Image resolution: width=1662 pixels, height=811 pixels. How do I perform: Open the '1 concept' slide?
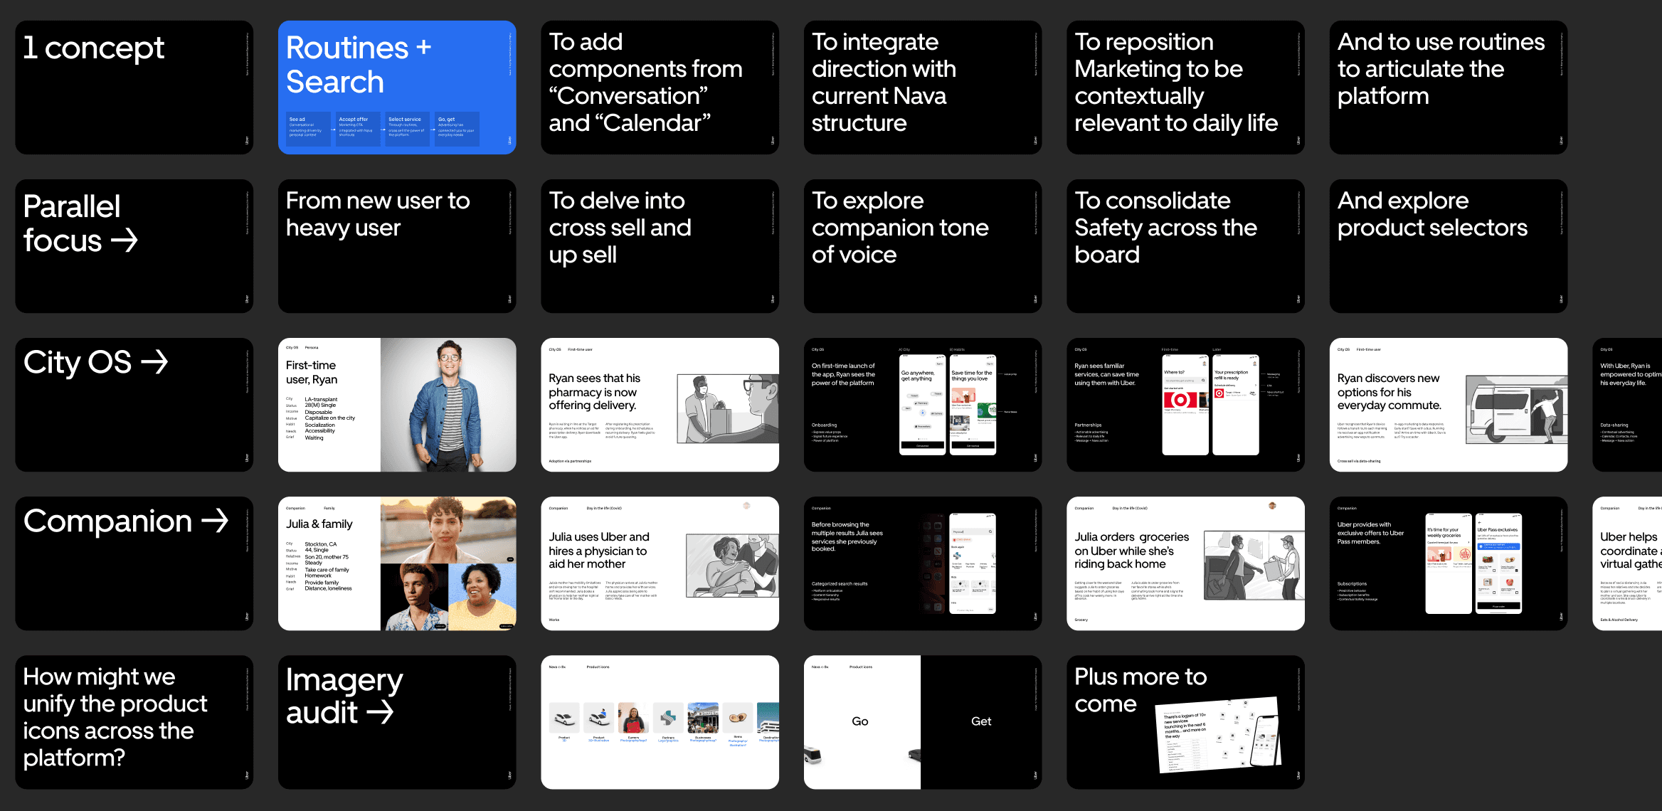point(134,88)
